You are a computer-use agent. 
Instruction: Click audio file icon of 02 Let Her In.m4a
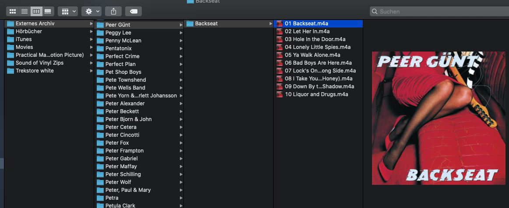click(x=280, y=31)
